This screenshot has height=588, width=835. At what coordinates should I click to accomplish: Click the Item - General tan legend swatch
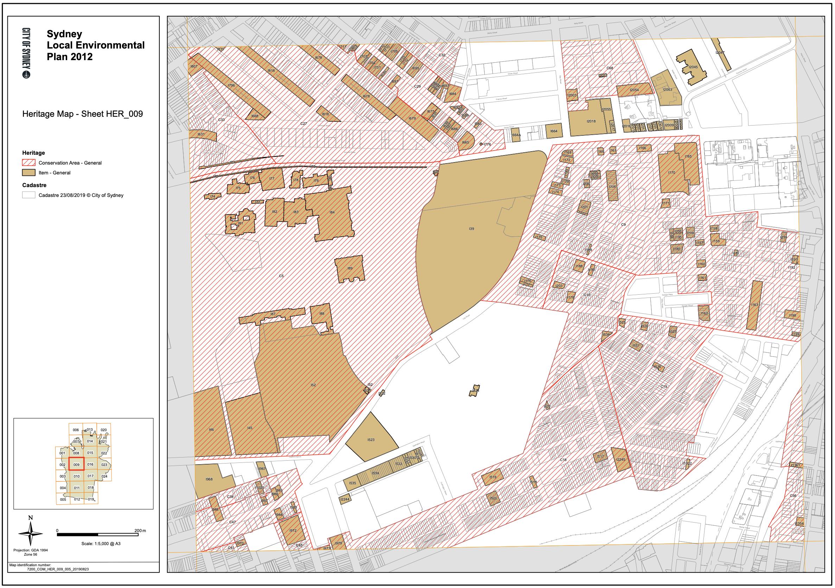(29, 173)
